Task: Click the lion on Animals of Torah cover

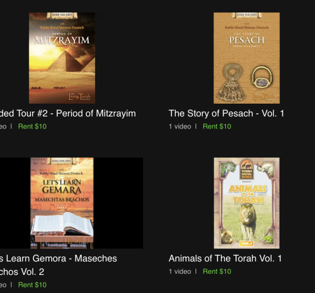Action: click(247, 220)
